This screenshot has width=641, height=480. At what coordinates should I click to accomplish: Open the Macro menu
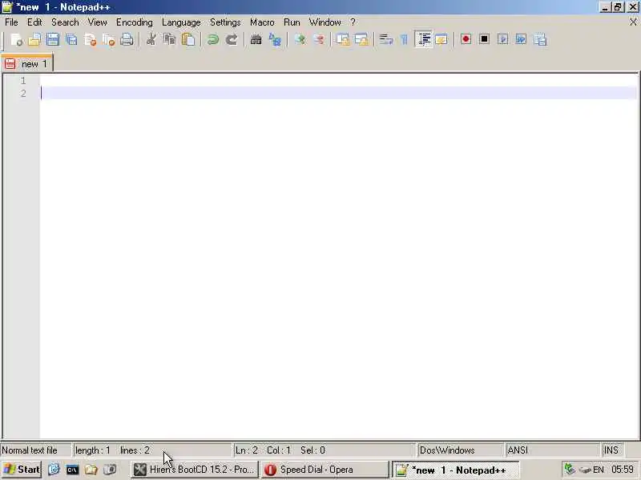262,22
